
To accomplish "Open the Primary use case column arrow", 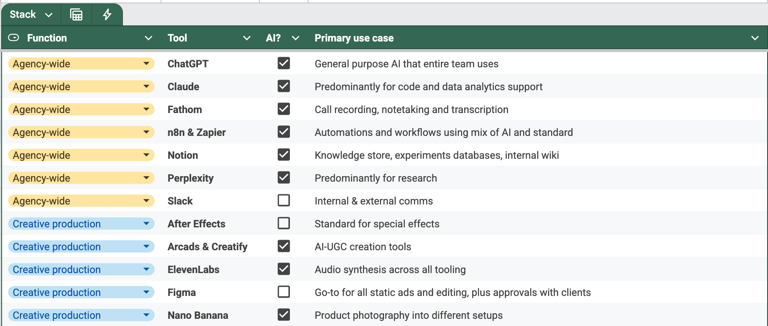I will (x=755, y=38).
